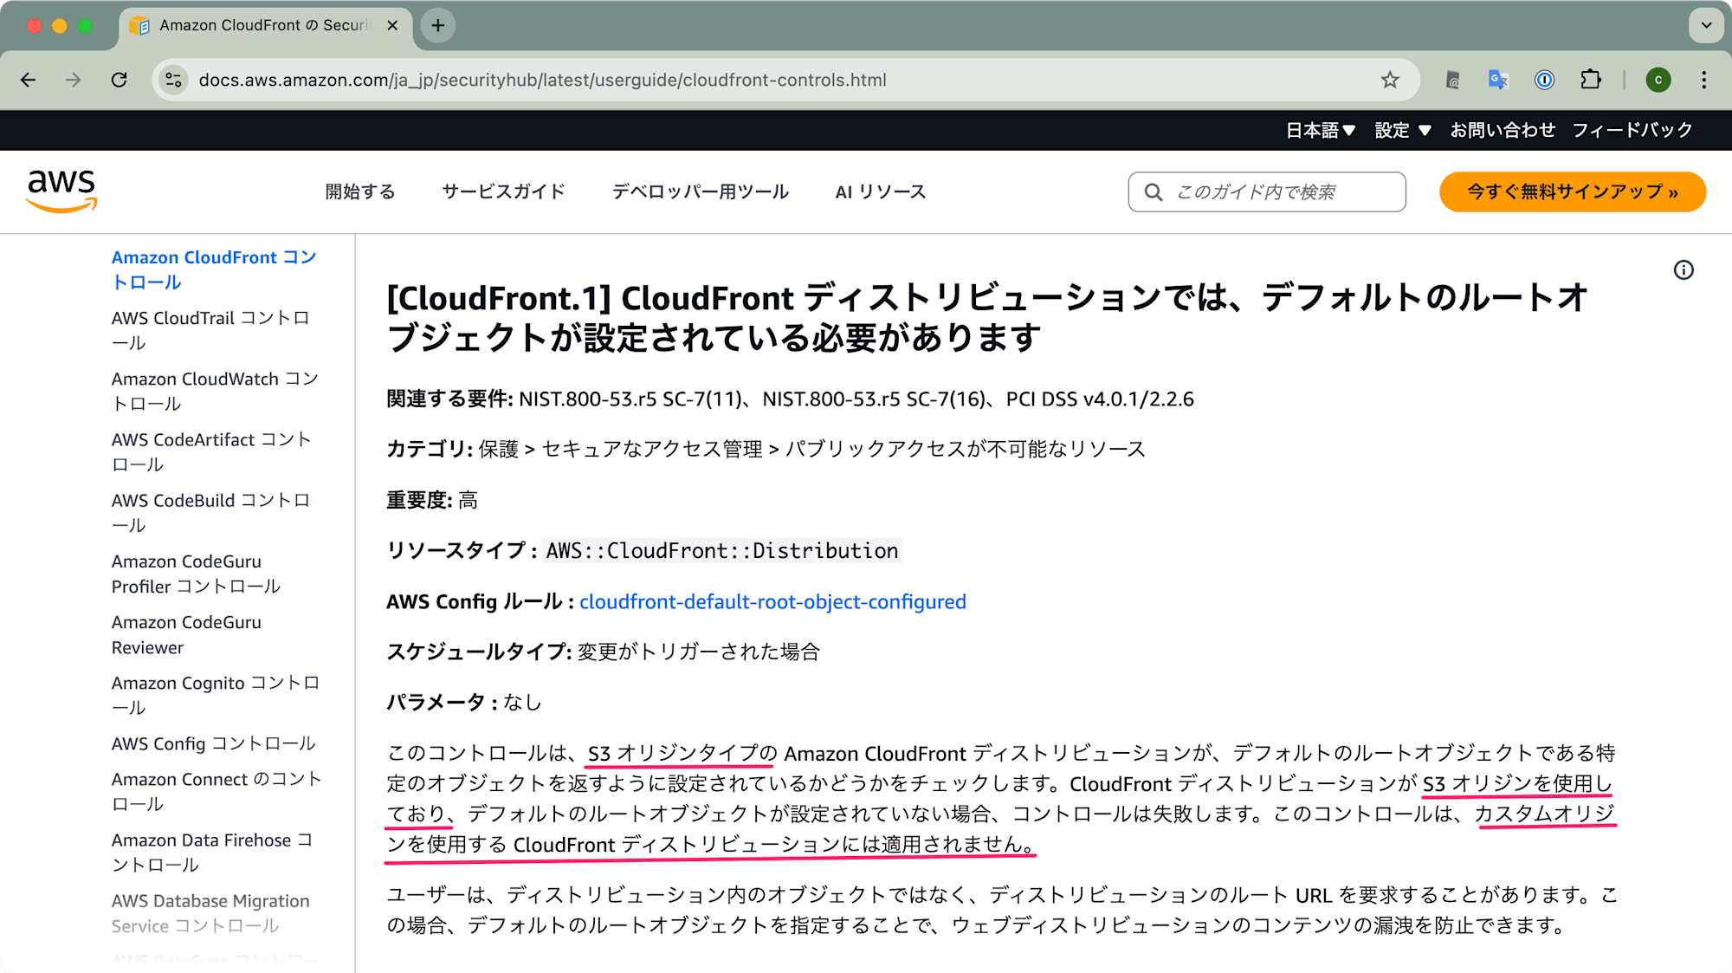
Task: Open the Google Translate extension icon
Action: (x=1498, y=80)
